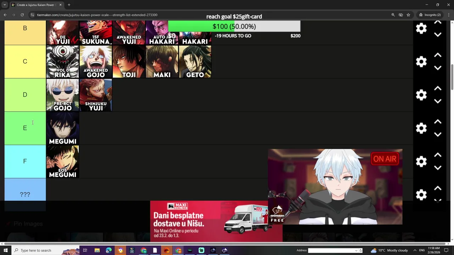Image resolution: width=454 pixels, height=255 pixels.
Task: Reload the browser page
Action: (x=22, y=15)
